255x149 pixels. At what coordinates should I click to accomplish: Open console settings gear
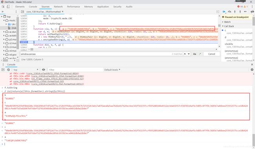pos(252,69)
